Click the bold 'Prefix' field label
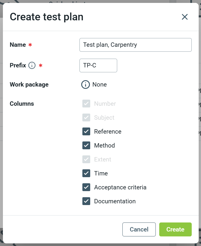This screenshot has height=246, width=201. point(18,65)
